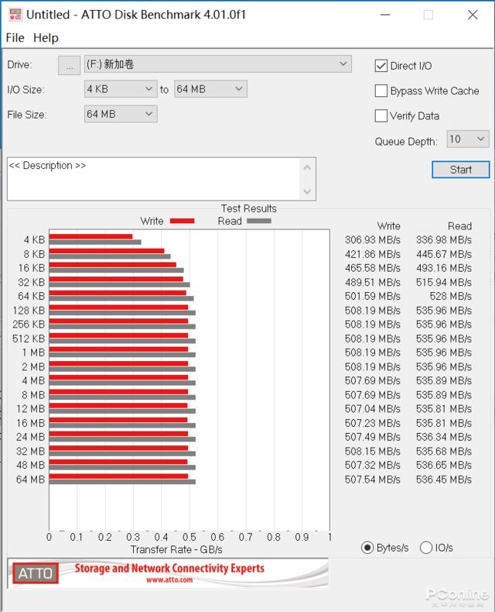Click the 48 MB read value 536.65 MB/s
Image resolution: width=495 pixels, height=612 pixels.
tap(444, 465)
